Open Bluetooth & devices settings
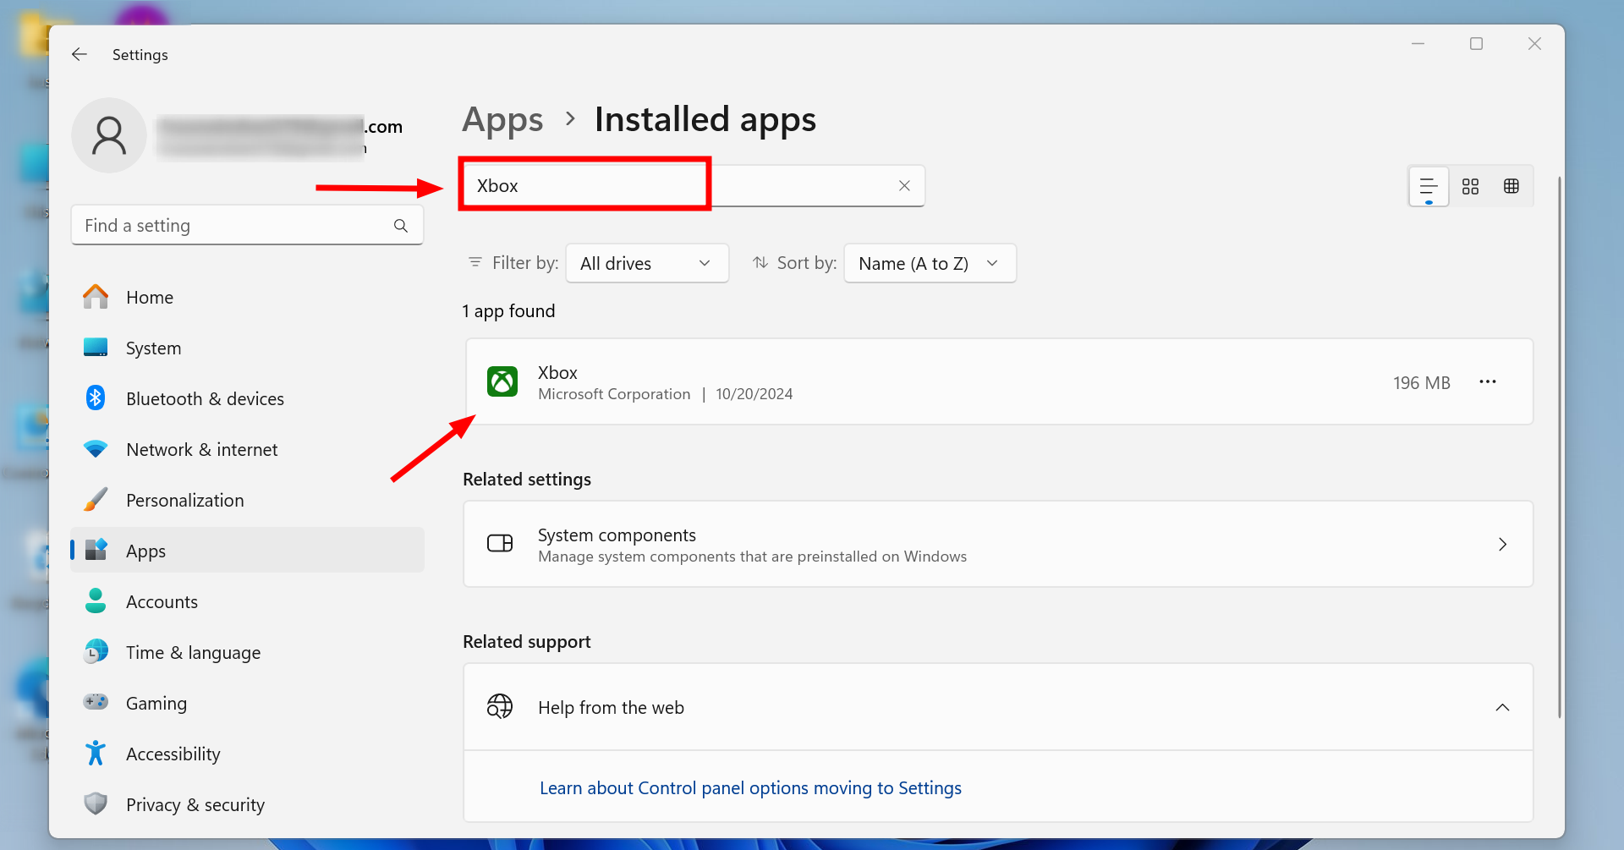1624x850 pixels. click(x=205, y=399)
